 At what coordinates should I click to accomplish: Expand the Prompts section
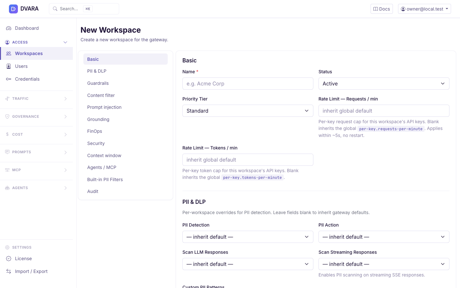[x=36, y=152]
